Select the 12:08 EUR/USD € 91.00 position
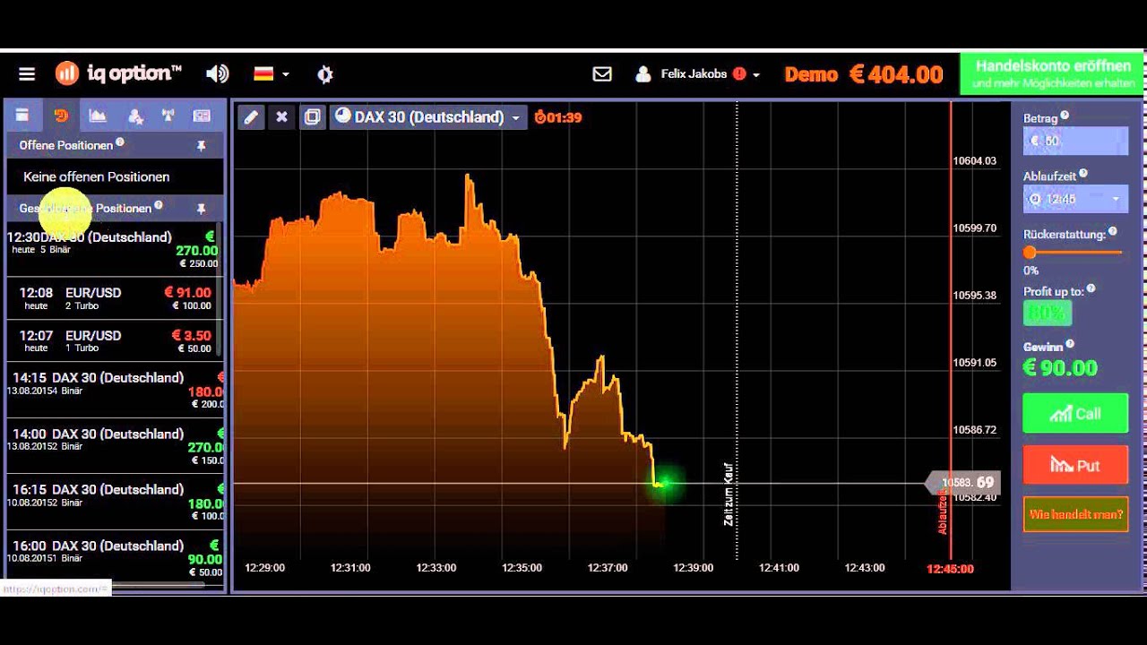Screen dimensions: 1147x645 (113, 297)
